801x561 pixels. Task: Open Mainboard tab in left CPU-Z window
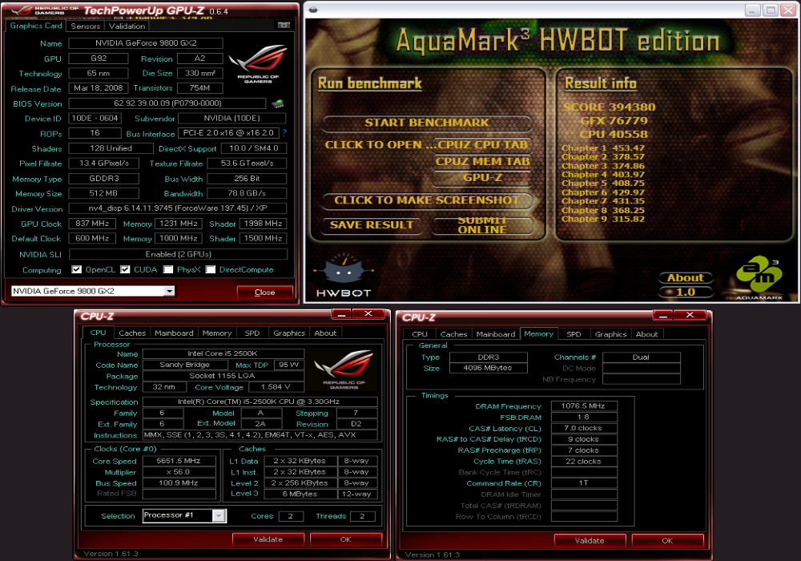point(174,333)
